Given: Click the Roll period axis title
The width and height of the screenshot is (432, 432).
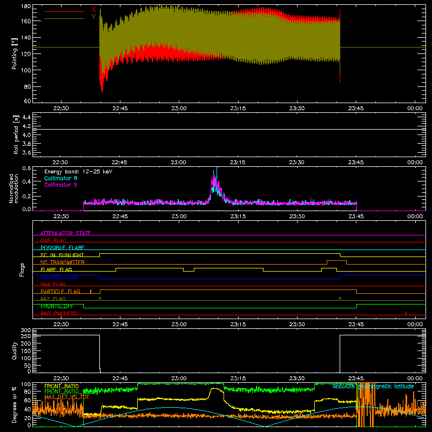Looking at the screenshot, I should [16, 134].
